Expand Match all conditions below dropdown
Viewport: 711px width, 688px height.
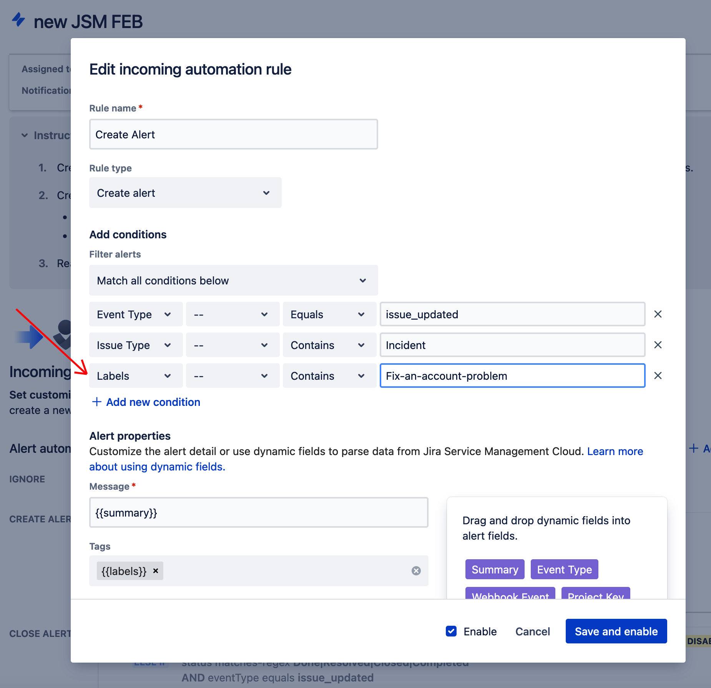pyautogui.click(x=233, y=281)
